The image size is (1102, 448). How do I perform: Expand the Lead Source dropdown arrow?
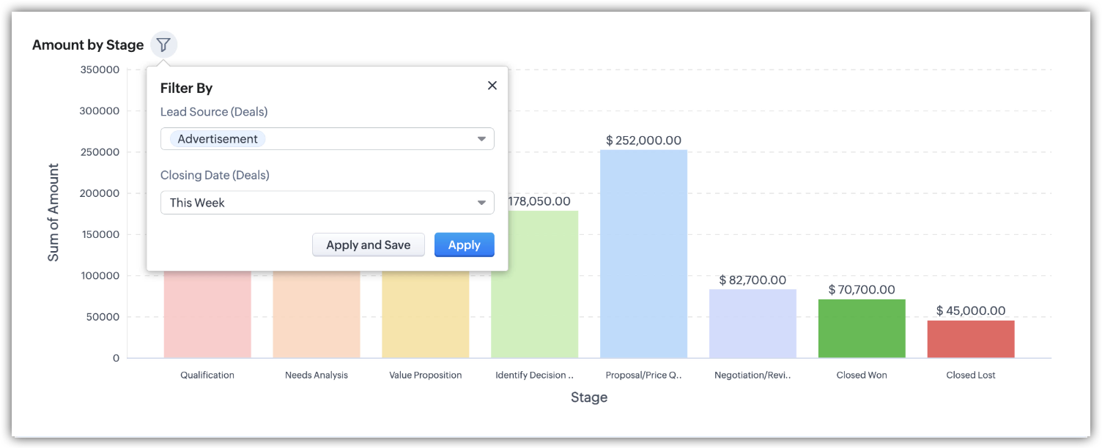(x=481, y=139)
